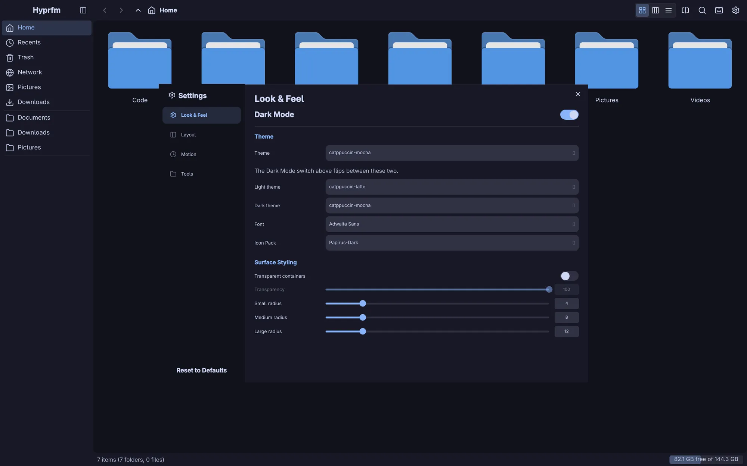Open split pane view icon

click(x=685, y=10)
